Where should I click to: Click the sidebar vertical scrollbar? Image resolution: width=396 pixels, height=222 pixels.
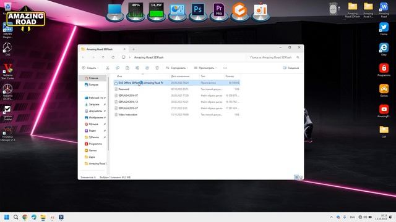pos(108,113)
